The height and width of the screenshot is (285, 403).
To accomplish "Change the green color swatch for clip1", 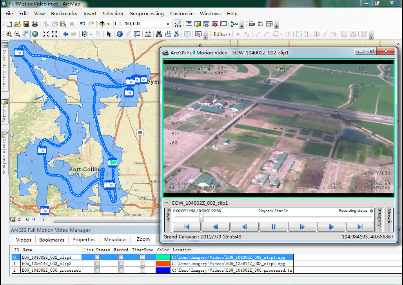I will pyautogui.click(x=163, y=257).
